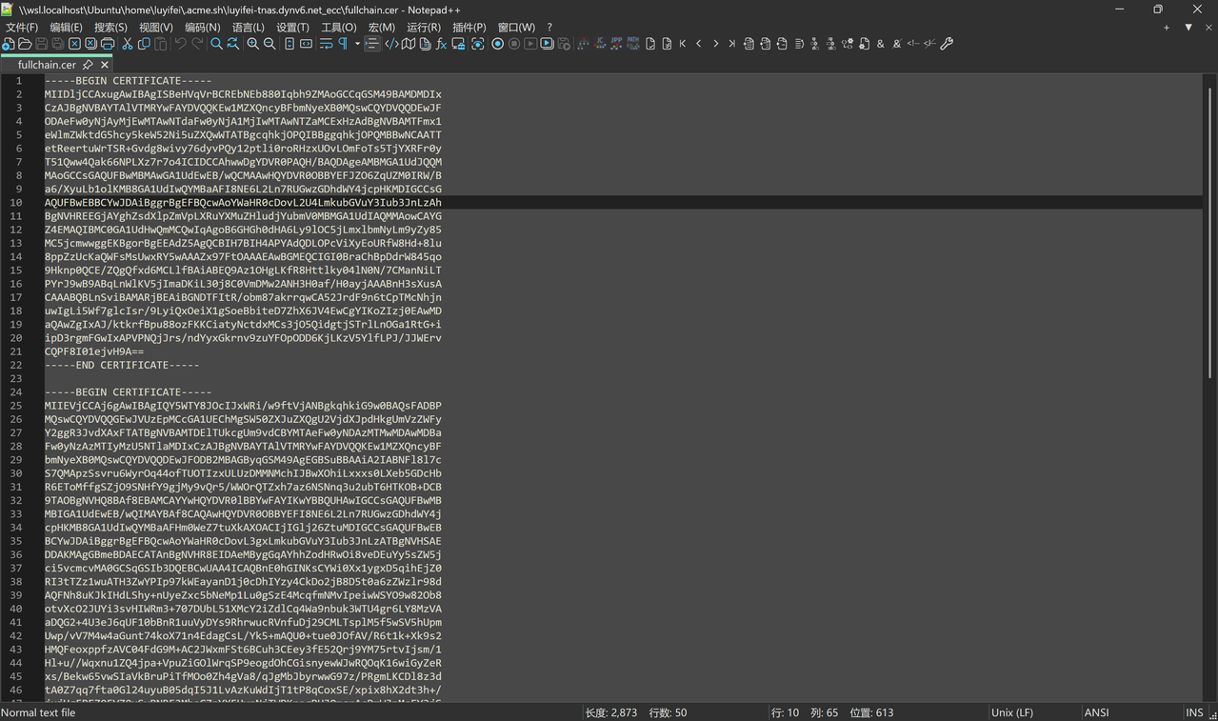The height and width of the screenshot is (721, 1218).
Task: Click the JPP plugin icon
Action: coord(616,44)
